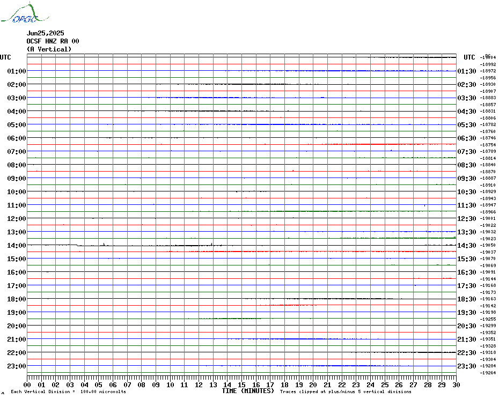Select the date text 'Jun25,2025'
This screenshot has width=499, height=399.
45,33
